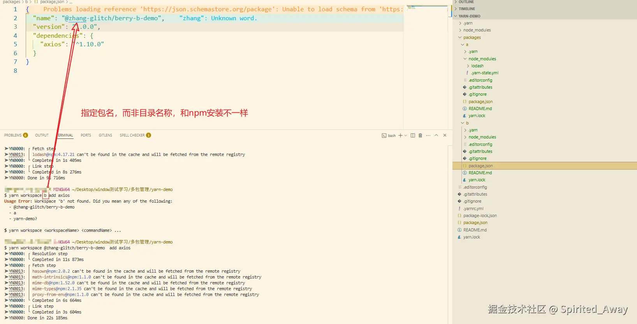Open root README.md info icon
Viewport: 637px width, 324px height.
[459, 230]
